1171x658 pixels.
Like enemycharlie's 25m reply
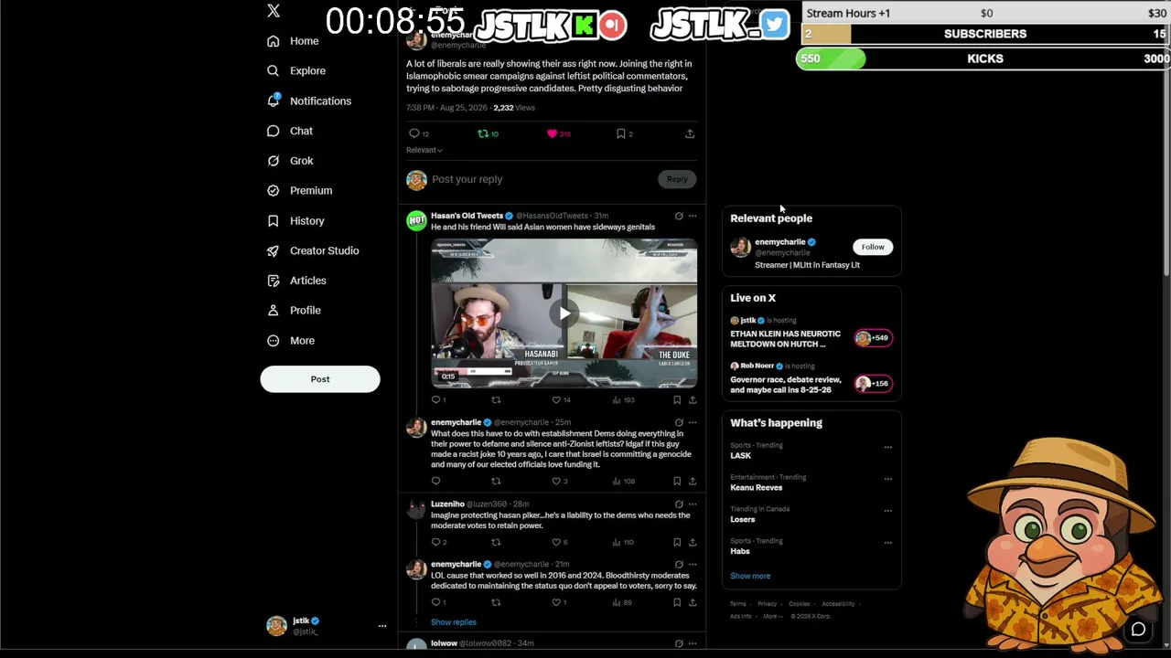556,481
